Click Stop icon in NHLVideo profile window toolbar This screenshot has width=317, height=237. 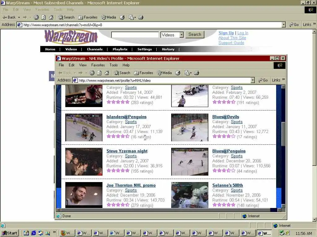tap(92, 73)
